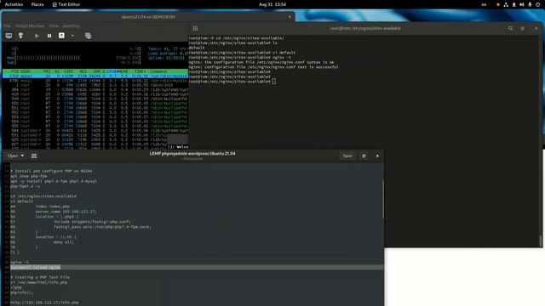This screenshot has height=306, width=545.
Task: Expand shutdown options dropdown arrow in VM toolbar
Action: point(72,36)
